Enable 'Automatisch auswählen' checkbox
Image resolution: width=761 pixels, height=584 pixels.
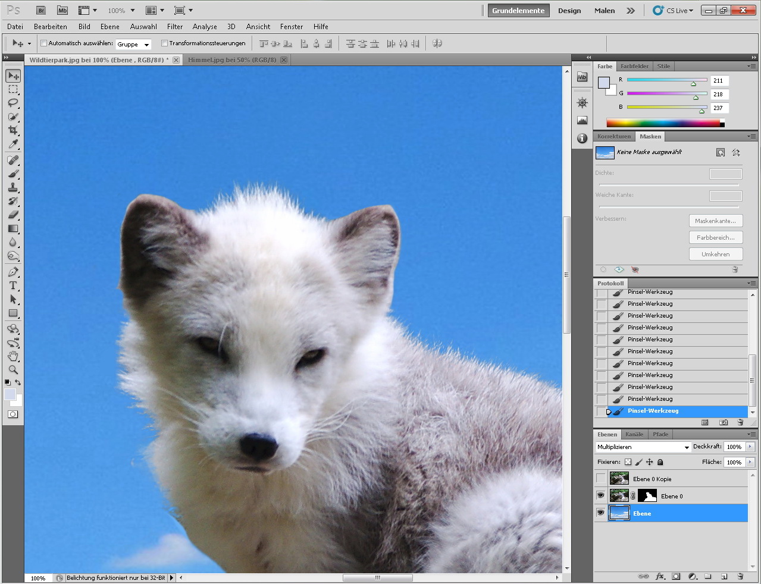43,43
